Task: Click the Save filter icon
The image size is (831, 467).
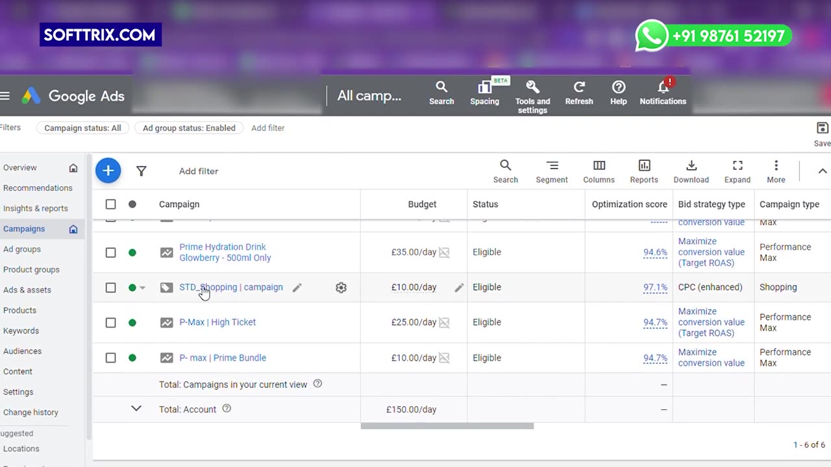Action: [823, 128]
